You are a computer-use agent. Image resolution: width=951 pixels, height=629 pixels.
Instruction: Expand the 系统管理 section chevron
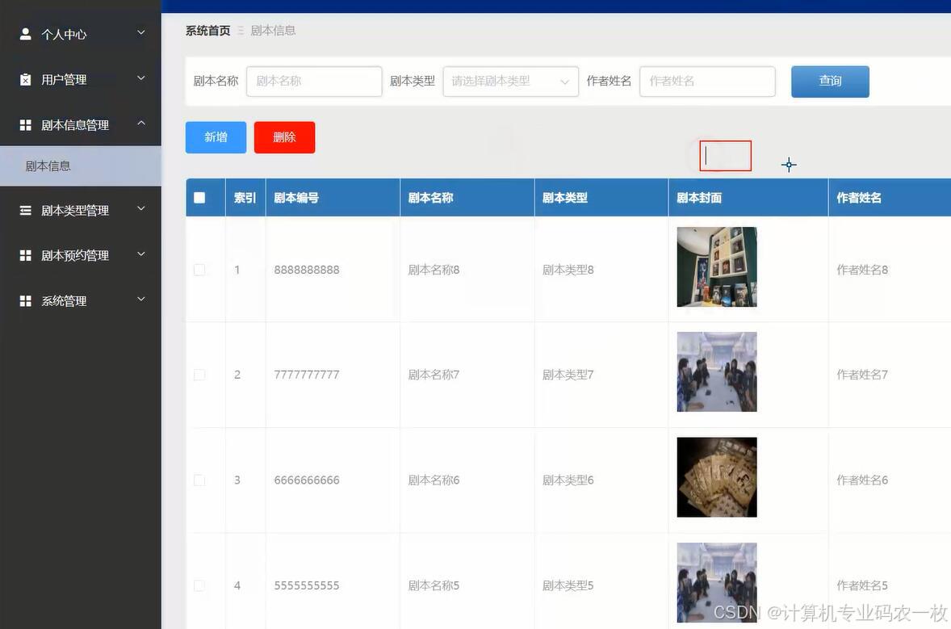pyautogui.click(x=140, y=300)
